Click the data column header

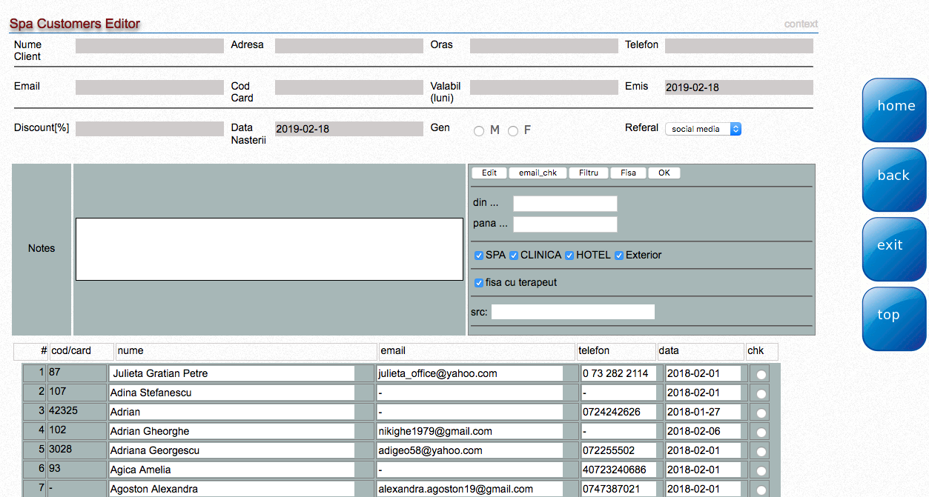(701, 351)
